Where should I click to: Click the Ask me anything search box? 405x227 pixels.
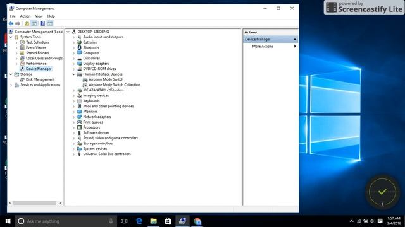[66, 221]
